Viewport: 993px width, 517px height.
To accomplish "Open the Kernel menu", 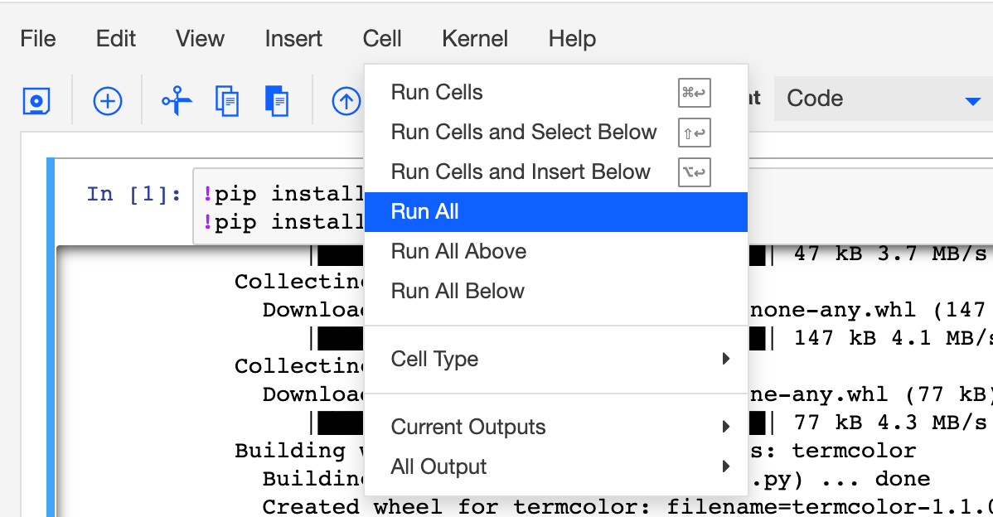I will tap(475, 39).
